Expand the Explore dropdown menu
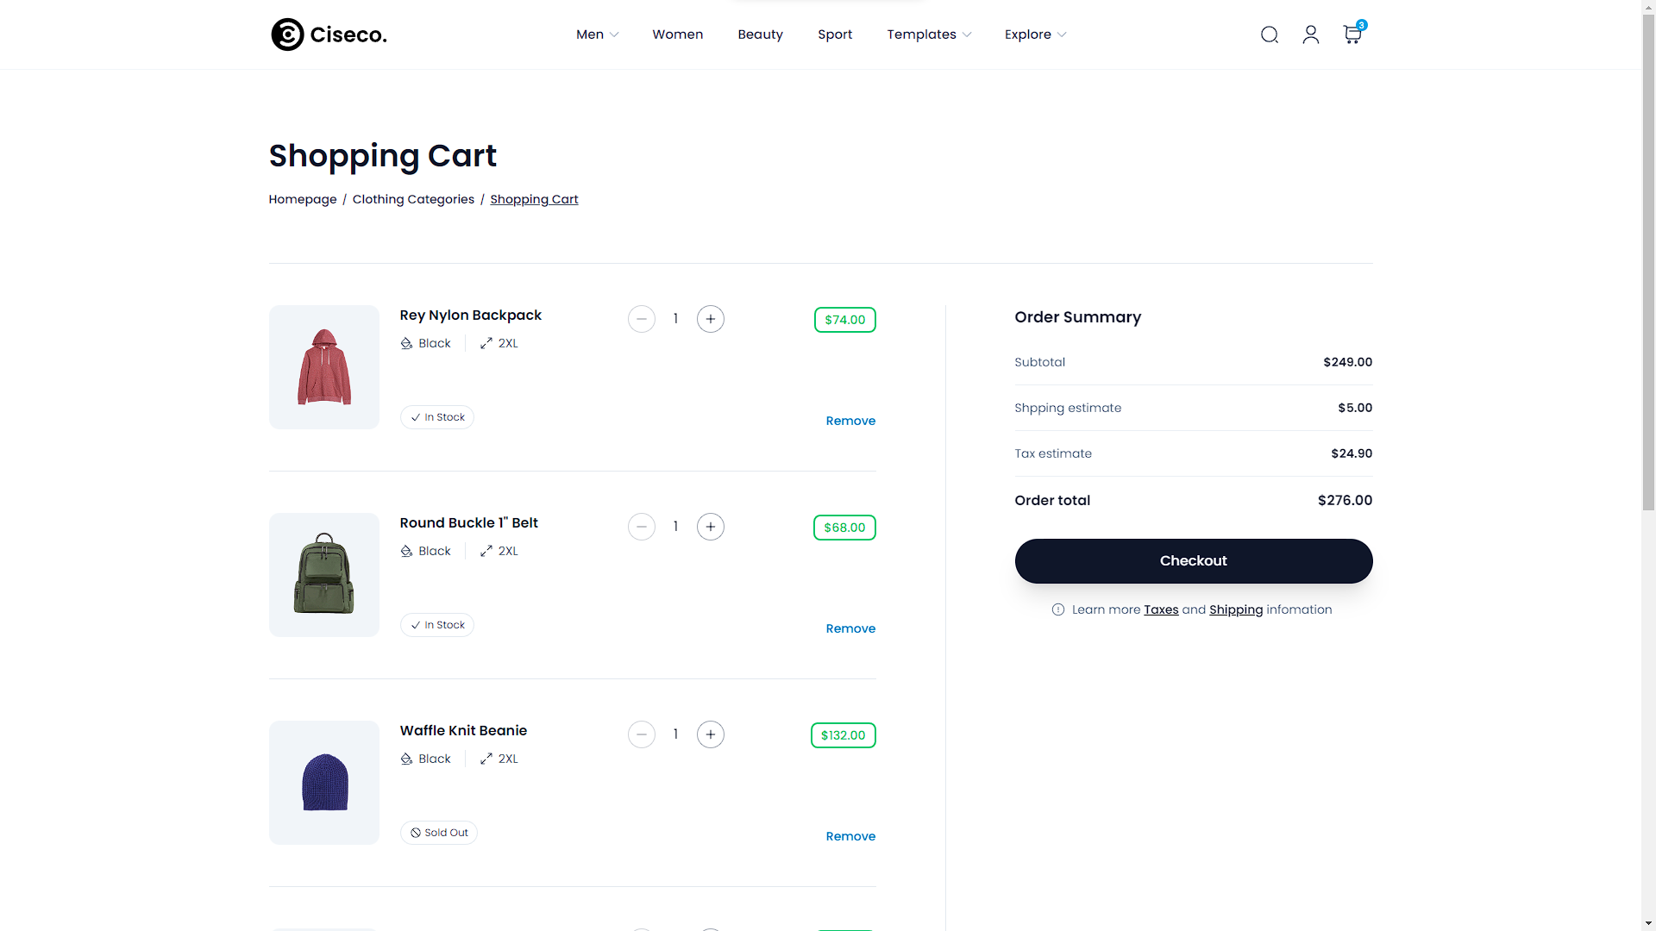This screenshot has width=1656, height=931. click(1035, 34)
